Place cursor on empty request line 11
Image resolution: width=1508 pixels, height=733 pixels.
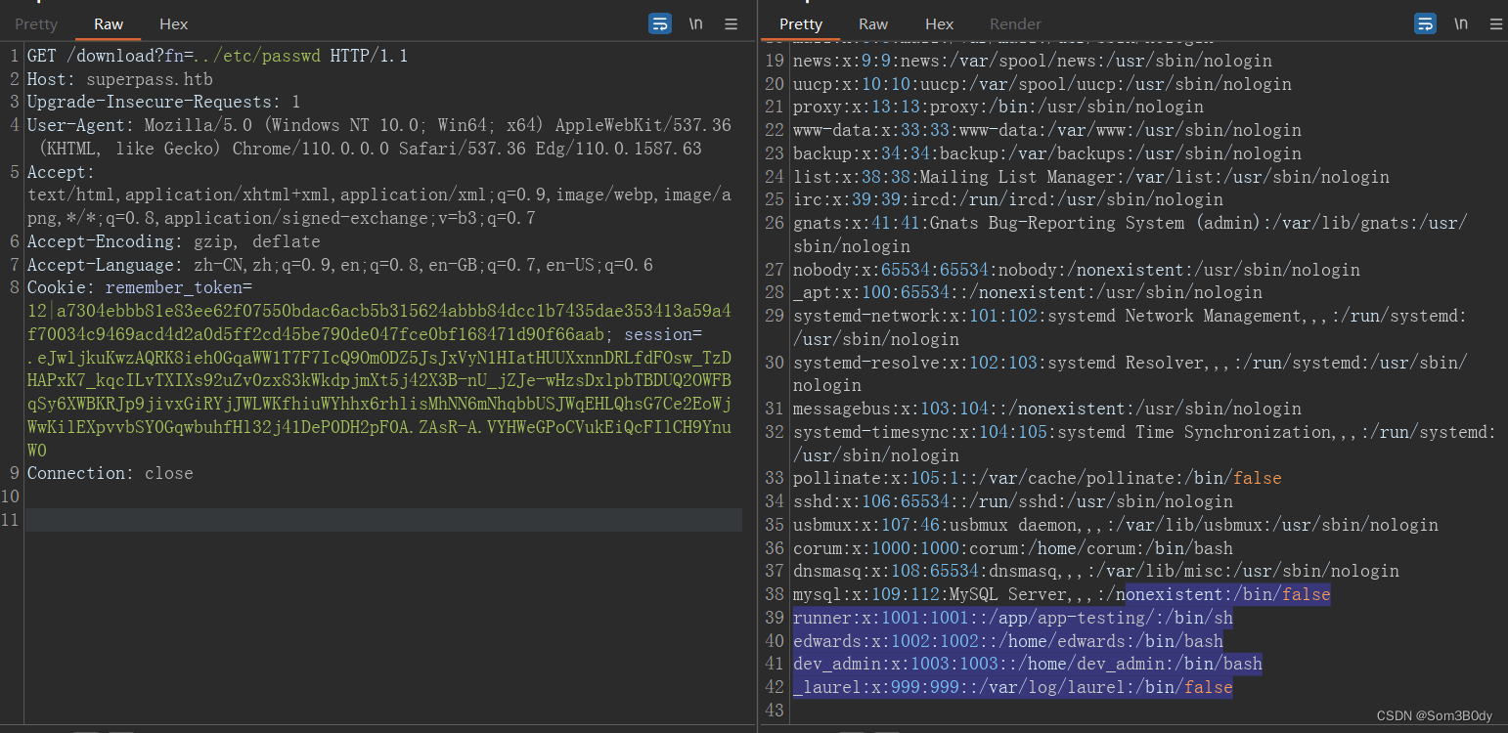click(383, 520)
